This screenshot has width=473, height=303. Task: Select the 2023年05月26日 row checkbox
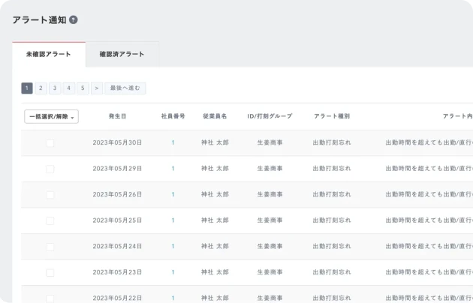50,194
